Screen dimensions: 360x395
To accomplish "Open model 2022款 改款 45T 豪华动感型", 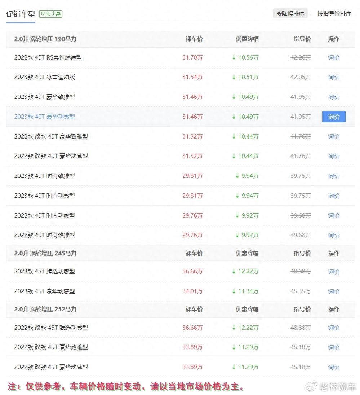I will (51, 367).
